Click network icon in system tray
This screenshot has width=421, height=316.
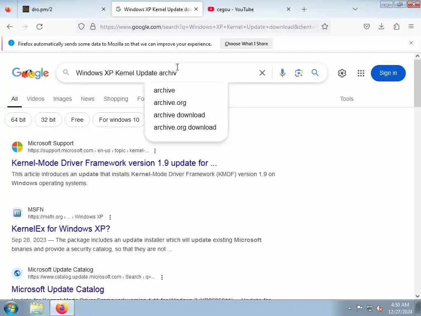[x=370, y=308]
